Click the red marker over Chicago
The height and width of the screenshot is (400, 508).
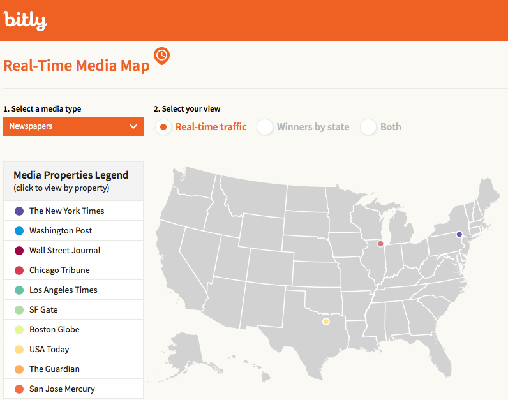[380, 244]
